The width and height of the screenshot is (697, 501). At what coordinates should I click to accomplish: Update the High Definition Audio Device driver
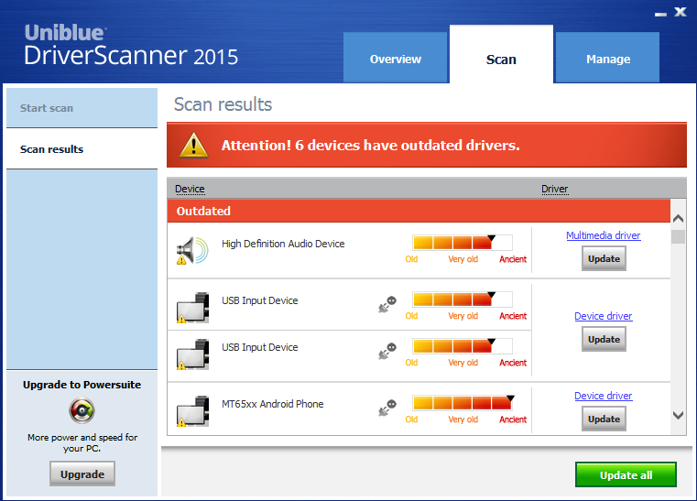click(x=604, y=258)
